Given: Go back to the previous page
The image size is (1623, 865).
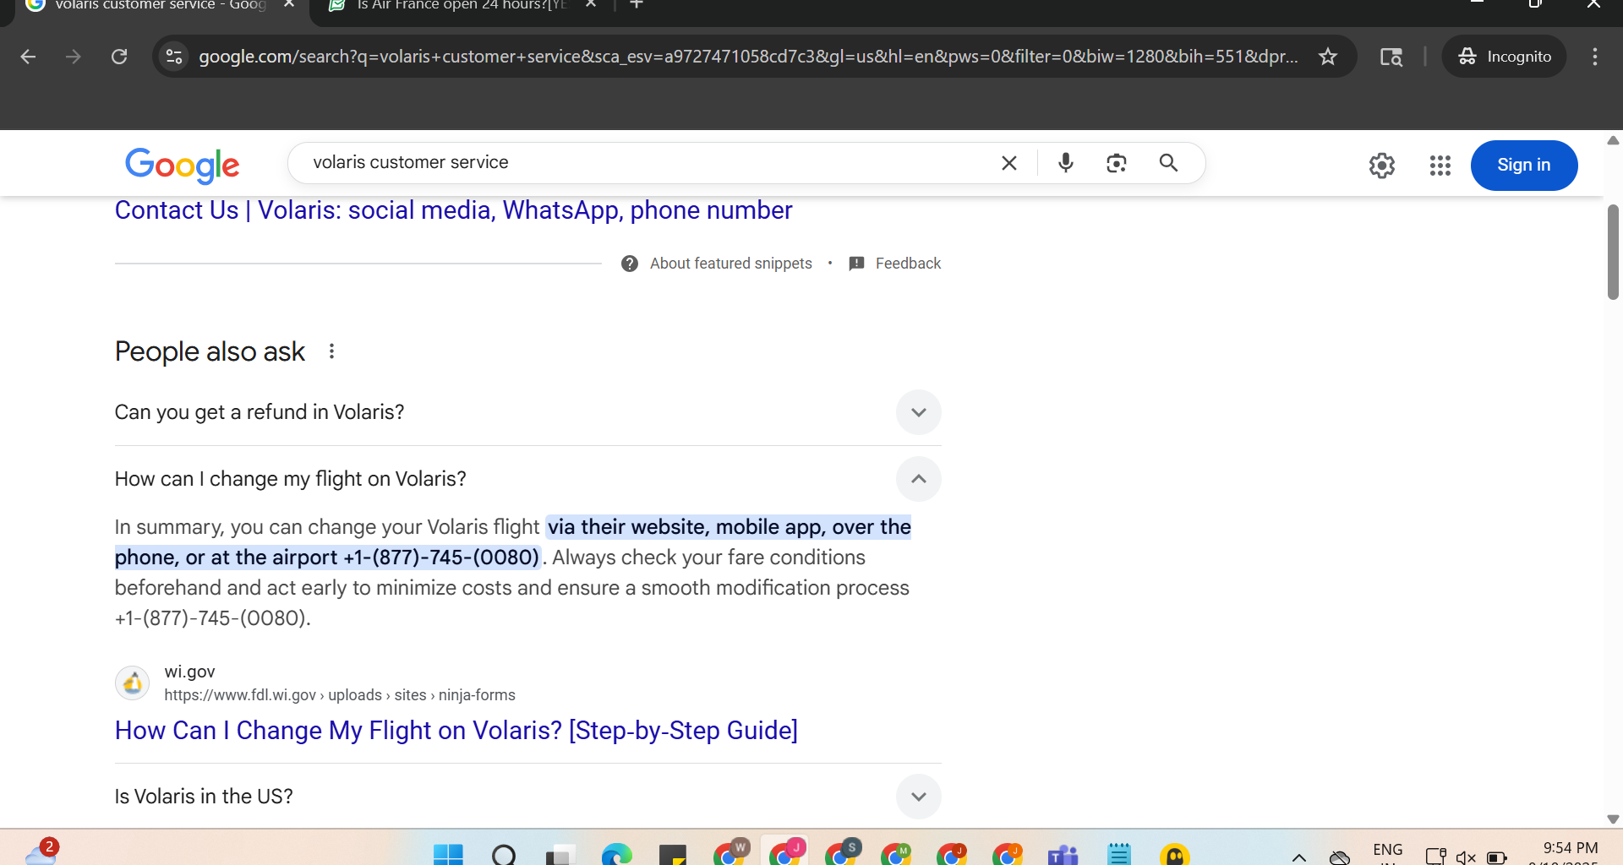Looking at the screenshot, I should tap(28, 57).
